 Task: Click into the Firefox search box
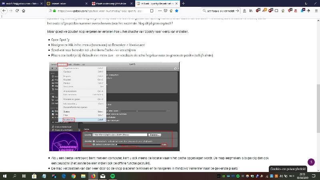[x=220, y=11]
